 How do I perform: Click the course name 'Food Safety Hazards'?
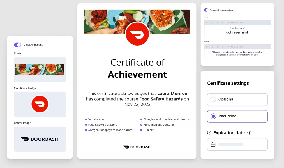click(161, 99)
